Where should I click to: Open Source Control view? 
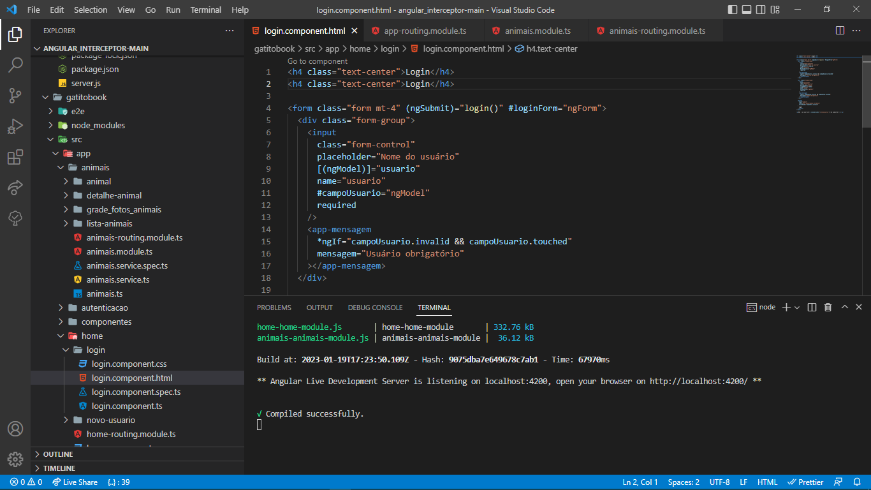coord(15,96)
